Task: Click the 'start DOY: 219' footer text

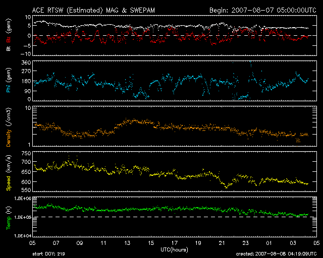Action: point(48,254)
